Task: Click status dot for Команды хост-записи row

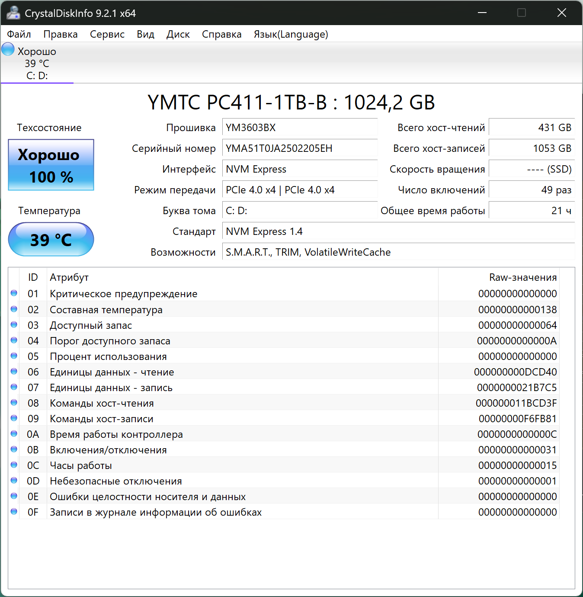Action: 14,418
